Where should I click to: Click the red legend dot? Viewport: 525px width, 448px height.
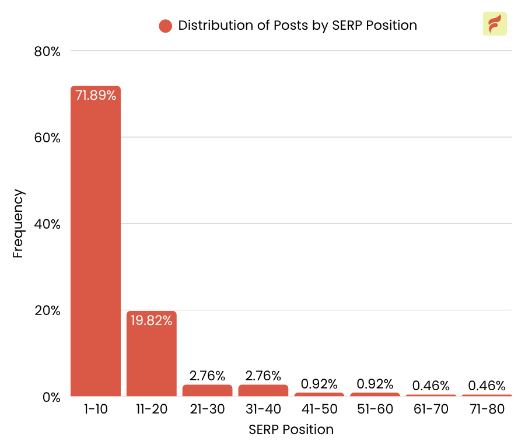coord(166,26)
